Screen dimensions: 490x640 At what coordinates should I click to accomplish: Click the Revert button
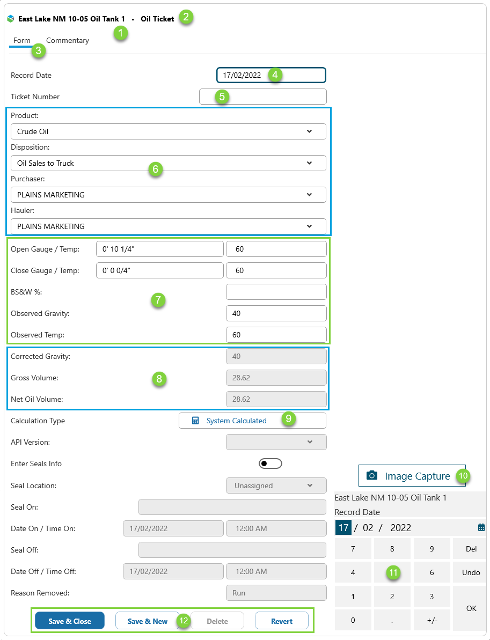pyautogui.click(x=281, y=621)
